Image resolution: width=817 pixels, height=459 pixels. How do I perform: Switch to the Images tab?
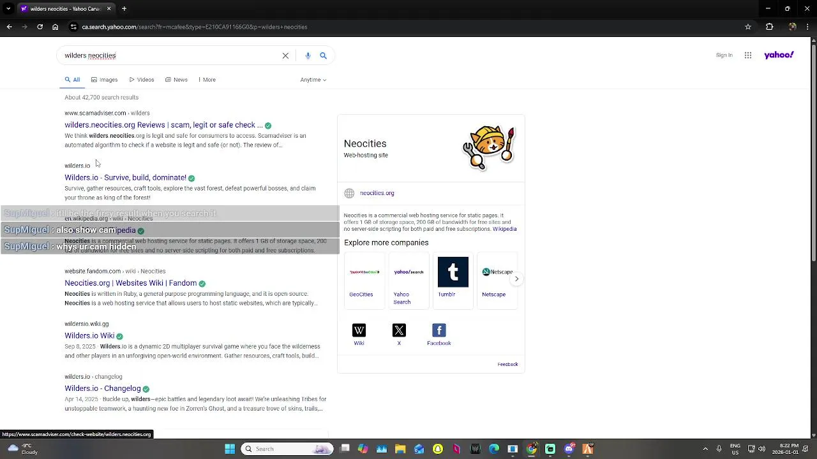tap(105, 80)
